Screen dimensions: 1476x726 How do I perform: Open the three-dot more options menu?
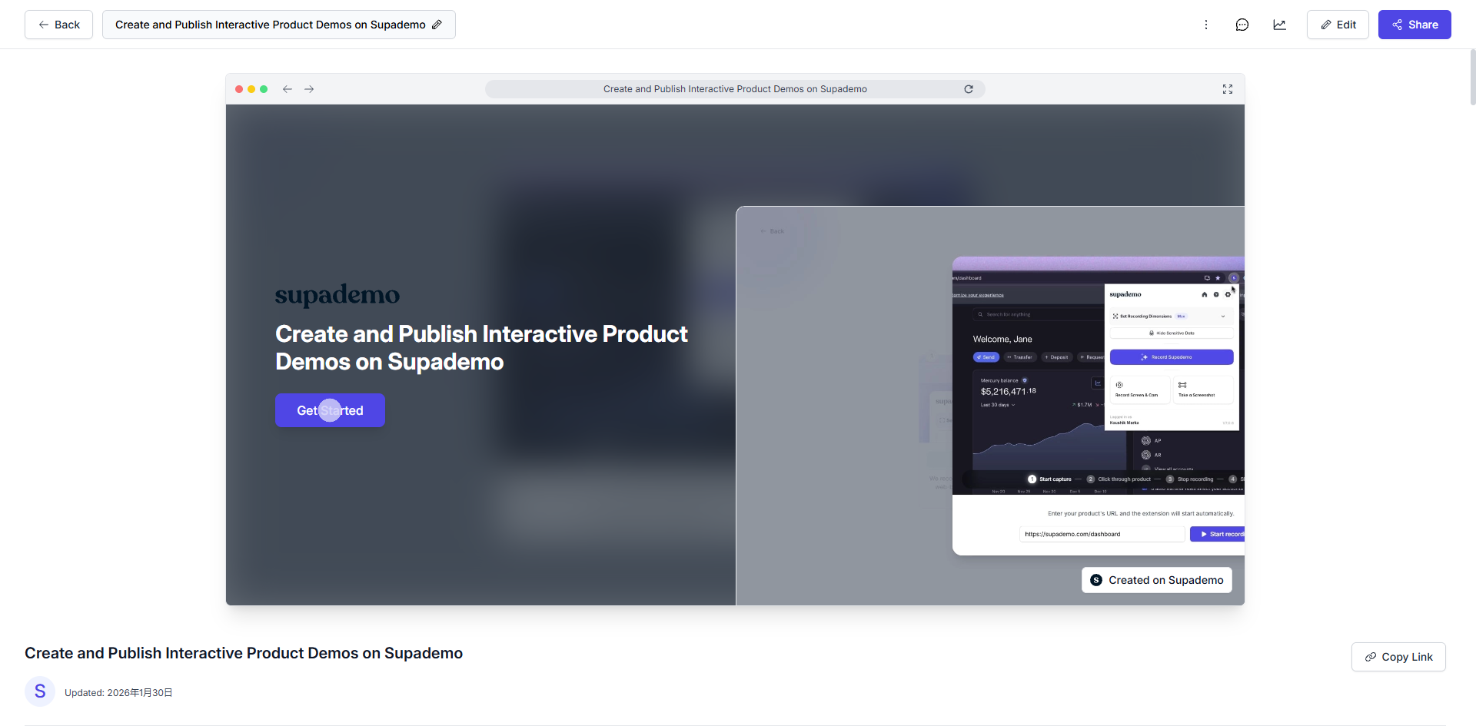pyautogui.click(x=1205, y=25)
